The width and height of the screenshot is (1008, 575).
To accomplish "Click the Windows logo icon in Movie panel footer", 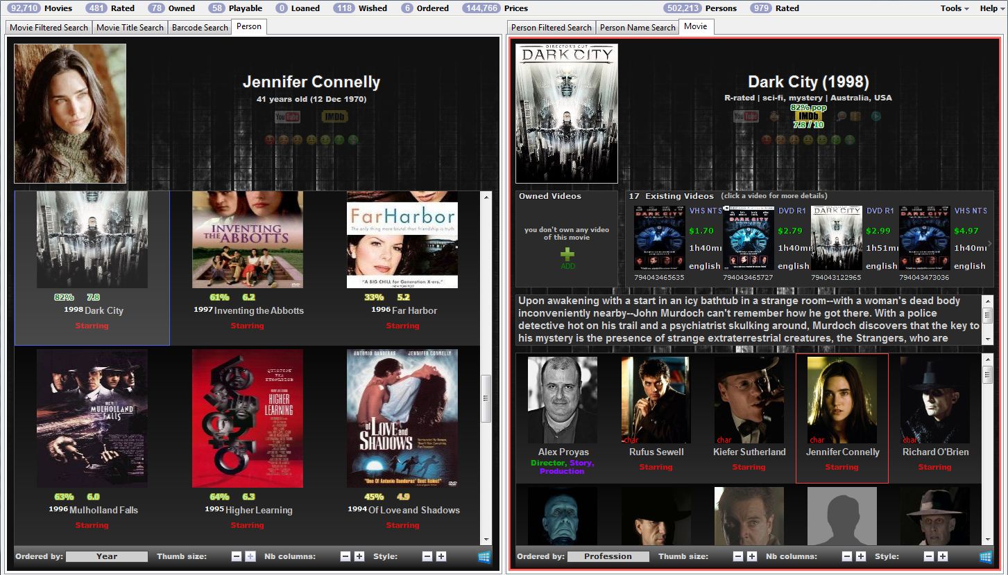I will pos(986,556).
